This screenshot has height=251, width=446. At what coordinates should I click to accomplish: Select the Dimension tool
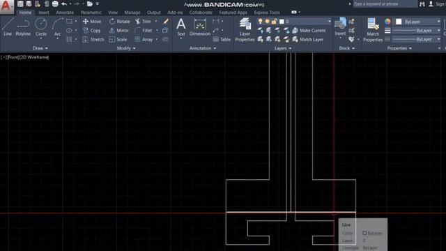click(200, 27)
